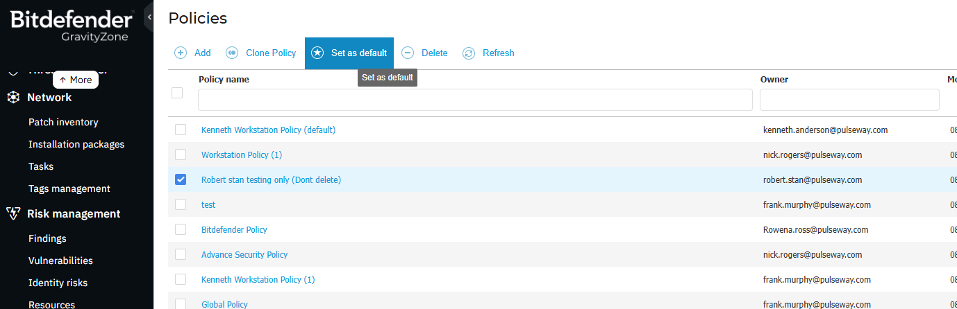
Task: Open Identity risks in the sidebar
Action: 58,283
